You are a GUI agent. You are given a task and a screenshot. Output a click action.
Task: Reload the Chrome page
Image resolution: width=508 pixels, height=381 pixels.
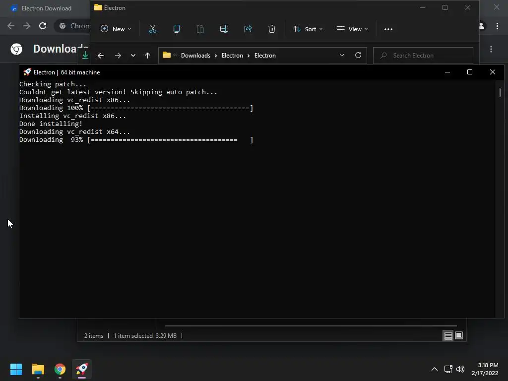point(43,26)
